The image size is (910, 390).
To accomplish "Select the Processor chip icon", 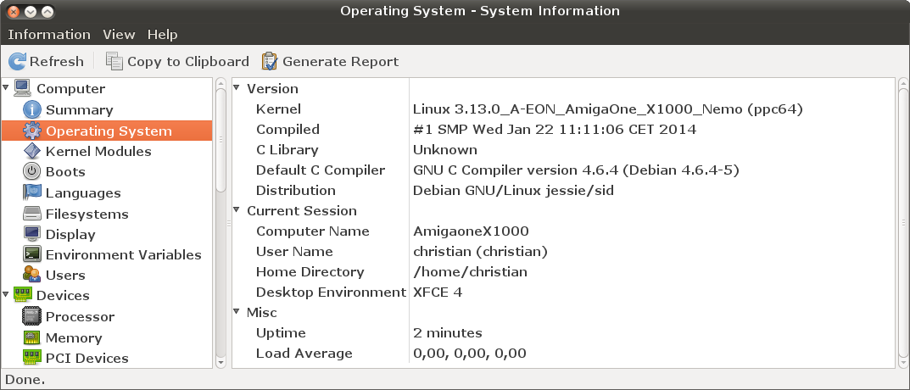I will 31,316.
